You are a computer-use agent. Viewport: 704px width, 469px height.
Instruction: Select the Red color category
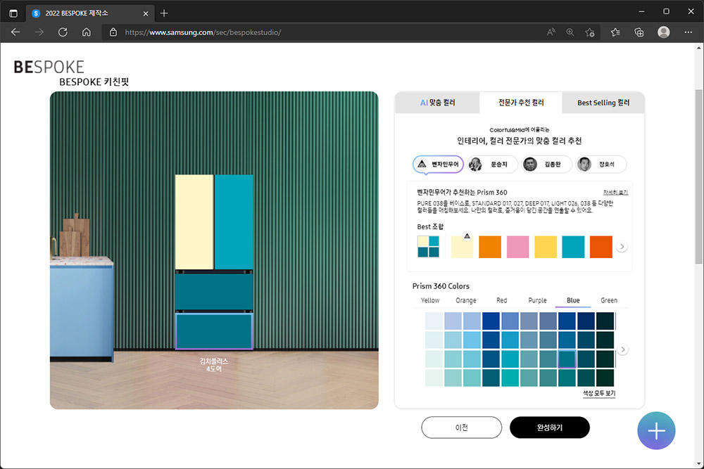point(501,300)
